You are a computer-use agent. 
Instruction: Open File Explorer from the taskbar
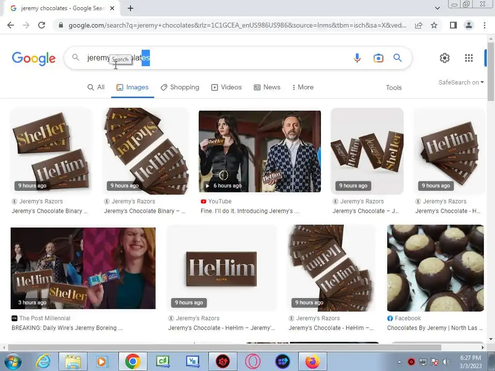73,361
